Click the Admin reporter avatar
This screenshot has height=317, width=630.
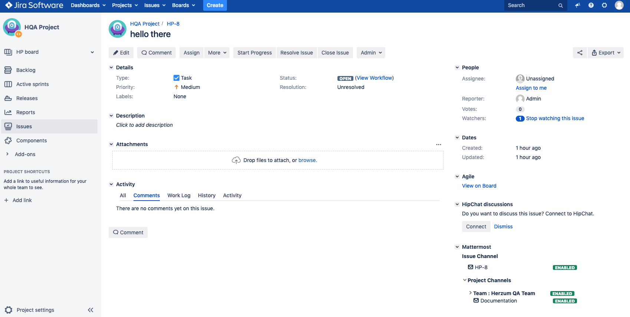tap(520, 99)
